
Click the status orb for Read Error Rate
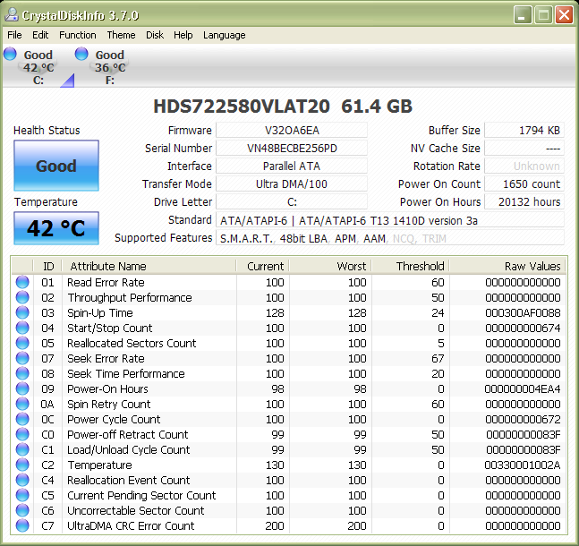pyautogui.click(x=22, y=282)
